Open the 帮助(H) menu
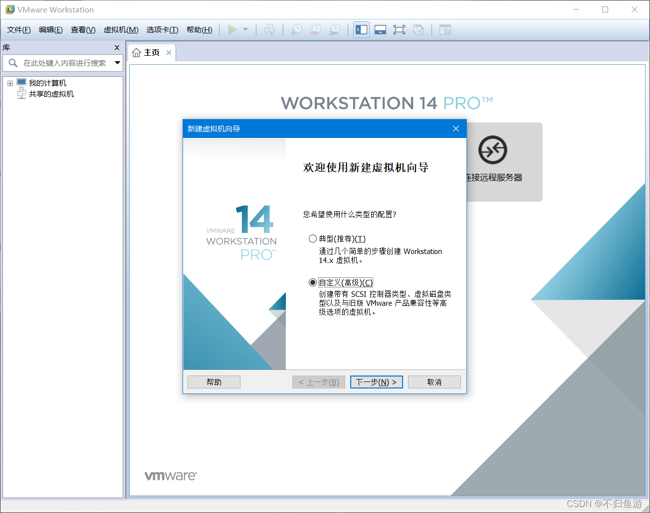Screen dimensions: 650x513 [x=200, y=30]
